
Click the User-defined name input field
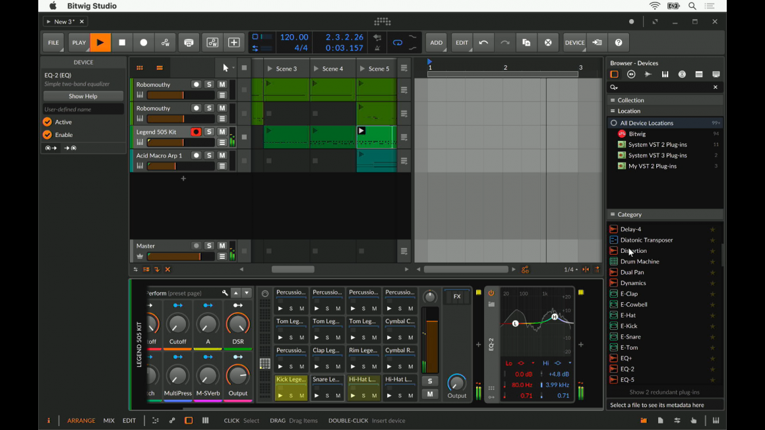point(83,109)
